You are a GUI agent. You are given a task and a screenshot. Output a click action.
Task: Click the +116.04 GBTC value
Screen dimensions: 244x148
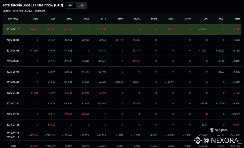[x=34, y=51]
